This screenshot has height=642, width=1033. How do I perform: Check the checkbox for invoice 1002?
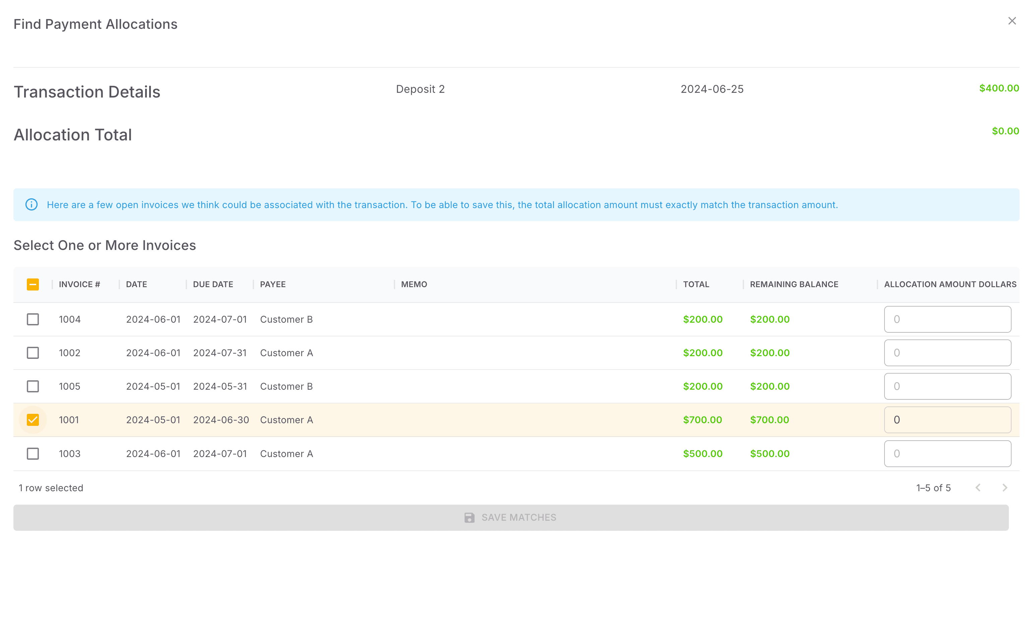coord(33,352)
